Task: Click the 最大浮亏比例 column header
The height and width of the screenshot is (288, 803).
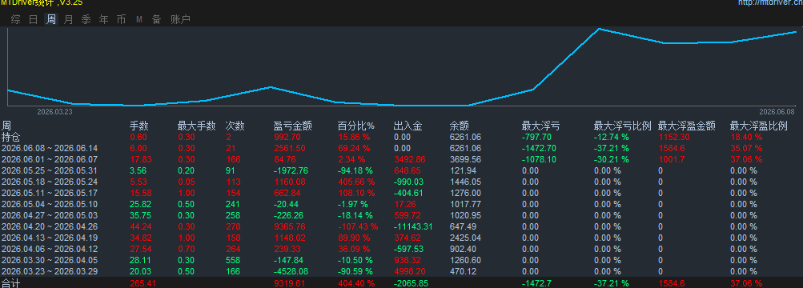Action: [622, 126]
